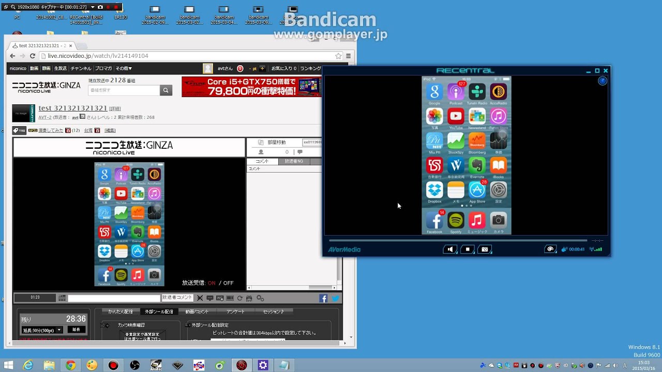The image size is (662, 372).
Task: Click the blue round button in RECentral corner
Action: 603,81
